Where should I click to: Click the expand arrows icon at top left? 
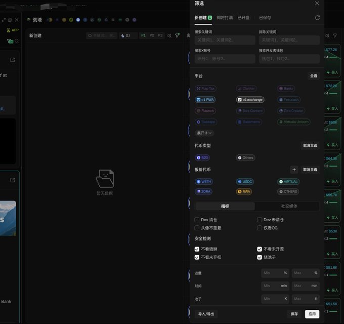point(4,20)
